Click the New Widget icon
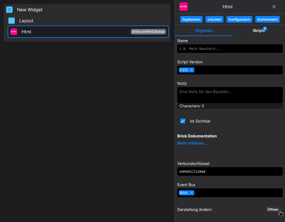This screenshot has height=222, width=285. click(x=9, y=9)
